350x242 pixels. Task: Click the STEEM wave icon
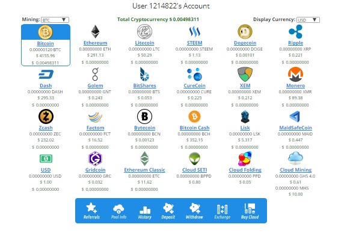point(195,31)
